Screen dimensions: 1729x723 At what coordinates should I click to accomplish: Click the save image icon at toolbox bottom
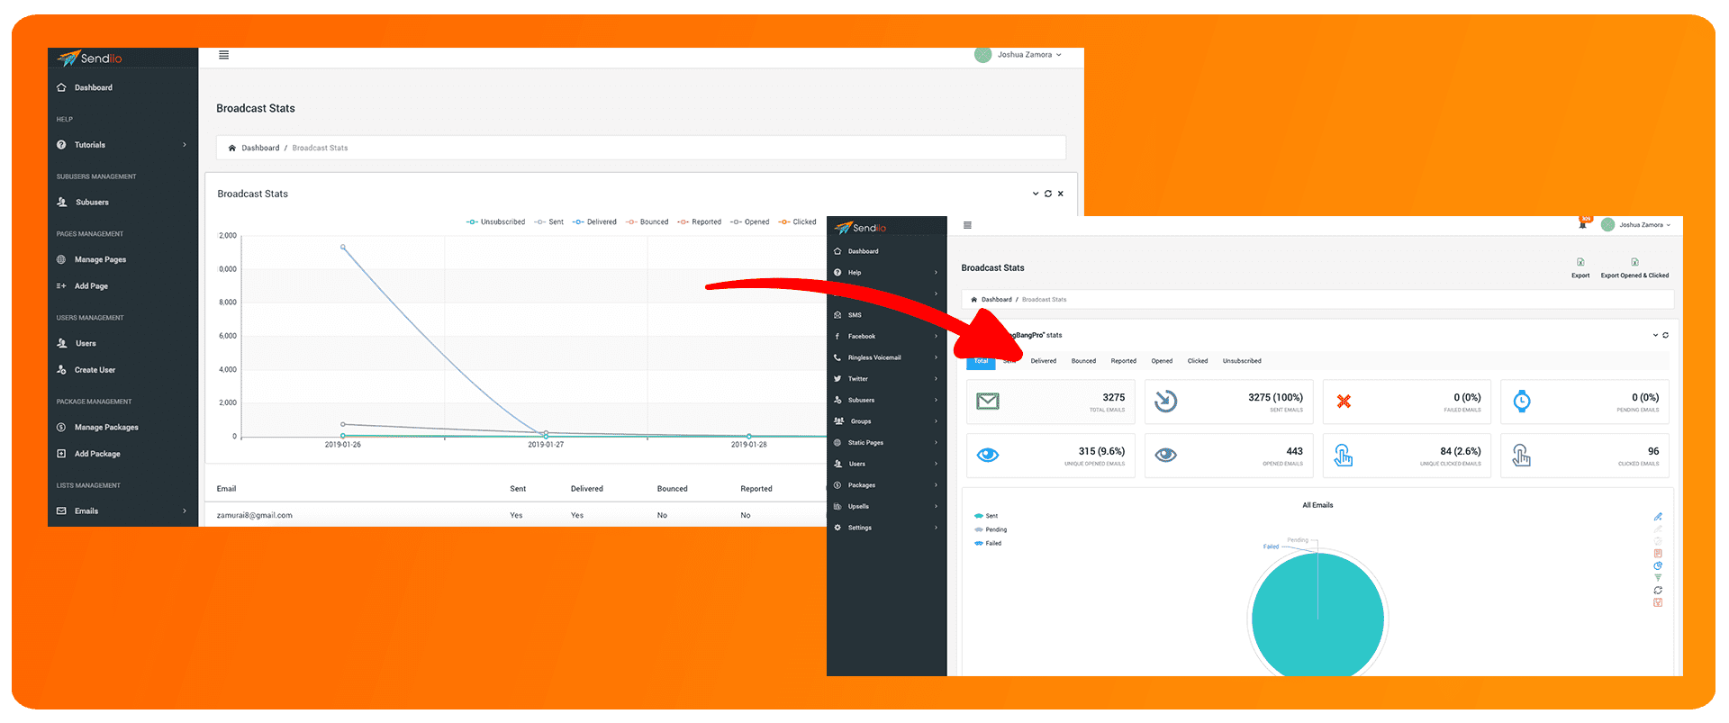point(1658,602)
